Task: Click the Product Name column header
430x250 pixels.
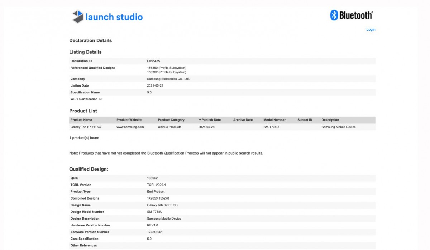Action: [81, 120]
